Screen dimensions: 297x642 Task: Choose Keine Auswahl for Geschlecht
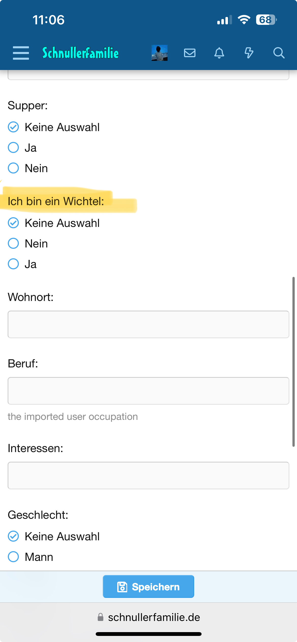point(13,536)
